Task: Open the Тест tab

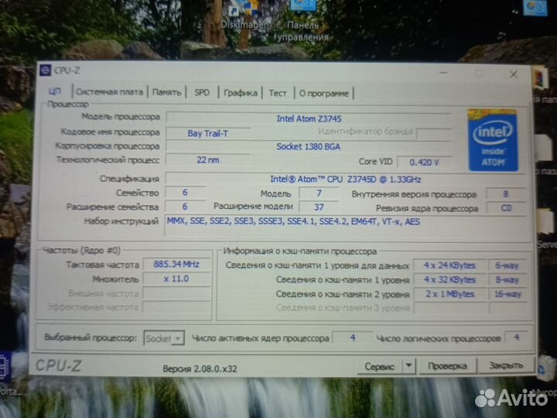Action: click(x=278, y=93)
